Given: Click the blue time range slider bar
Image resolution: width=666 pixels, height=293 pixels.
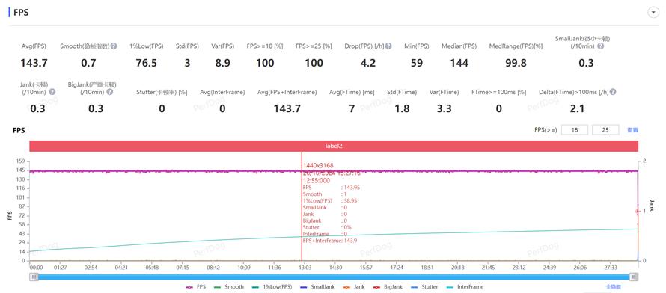Looking at the screenshot, I should click(334, 277).
